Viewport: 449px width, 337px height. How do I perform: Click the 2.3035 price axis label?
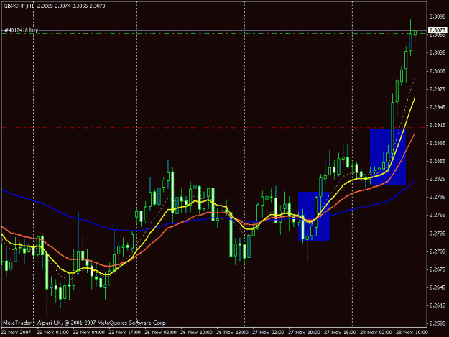click(438, 52)
